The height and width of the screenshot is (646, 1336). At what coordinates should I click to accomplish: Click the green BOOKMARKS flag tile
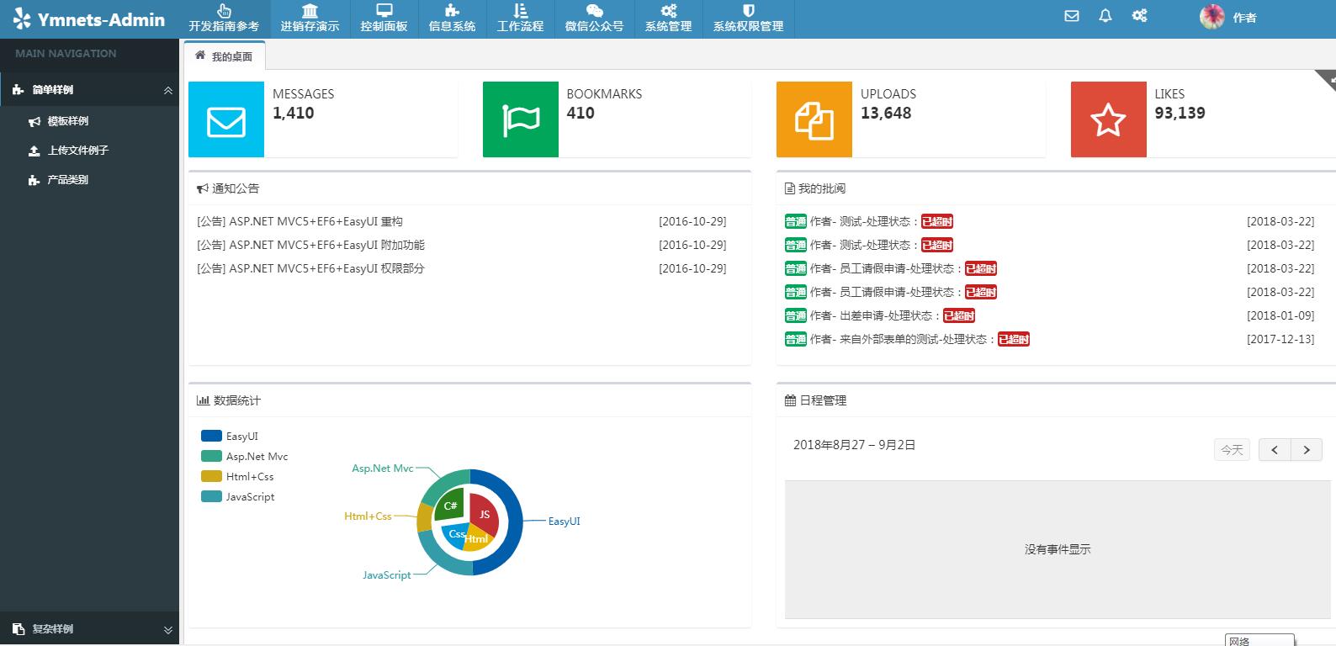[521, 119]
